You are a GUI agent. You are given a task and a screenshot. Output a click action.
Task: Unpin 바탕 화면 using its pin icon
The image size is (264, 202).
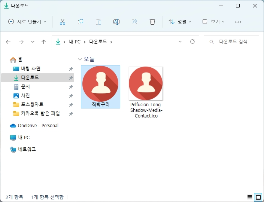coord(71,69)
